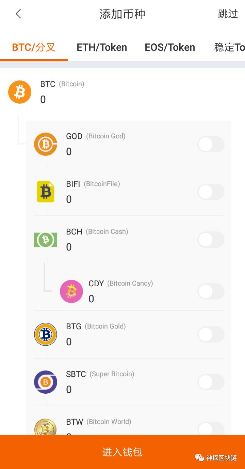Enable the CDY Bitcoin Candy switch

point(211,291)
